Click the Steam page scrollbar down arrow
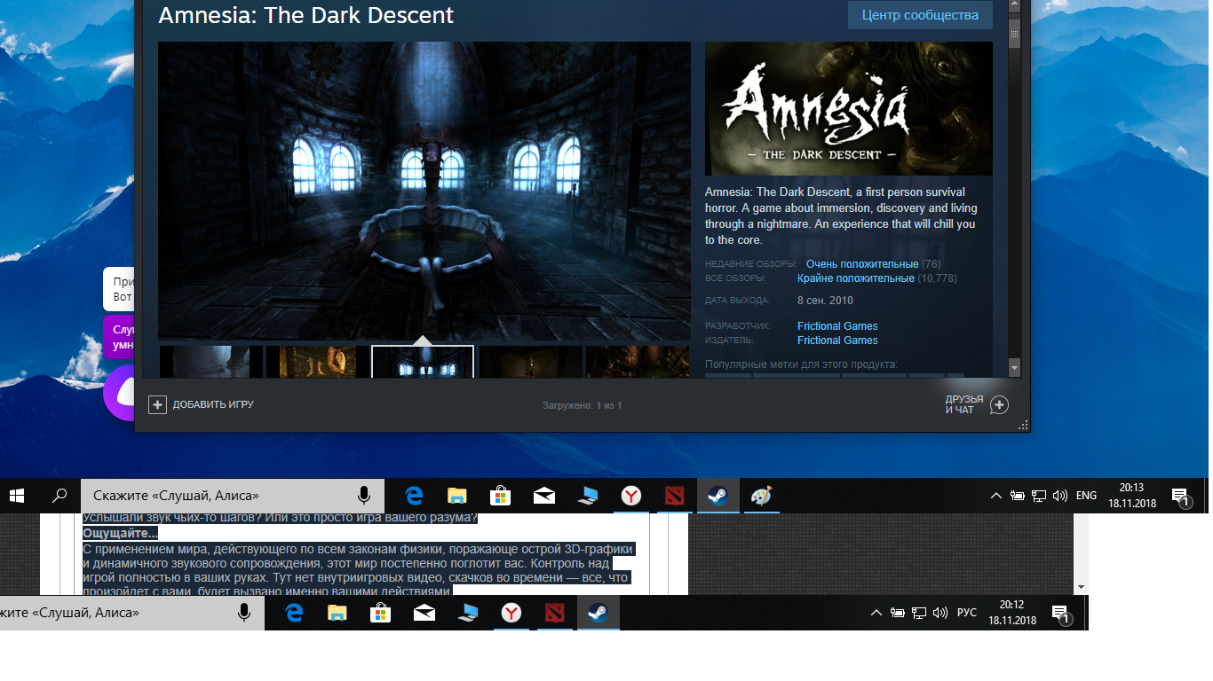The height and width of the screenshot is (681, 1213). (1014, 367)
